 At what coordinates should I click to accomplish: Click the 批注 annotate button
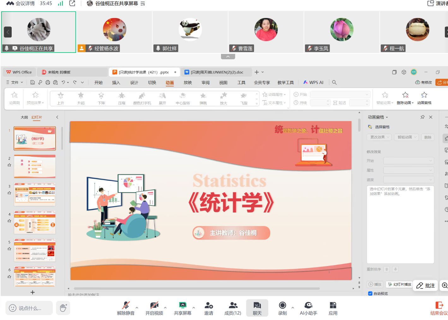coord(426,286)
